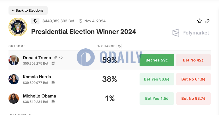Bet No 42¢ on Donald Trump
219x115 pixels.
pyautogui.click(x=193, y=60)
